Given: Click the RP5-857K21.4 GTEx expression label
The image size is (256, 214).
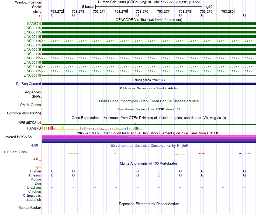Looking at the screenshot, I should click(30, 123).
